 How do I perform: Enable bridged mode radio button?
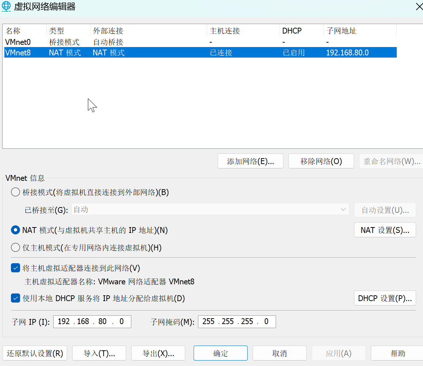coord(15,192)
